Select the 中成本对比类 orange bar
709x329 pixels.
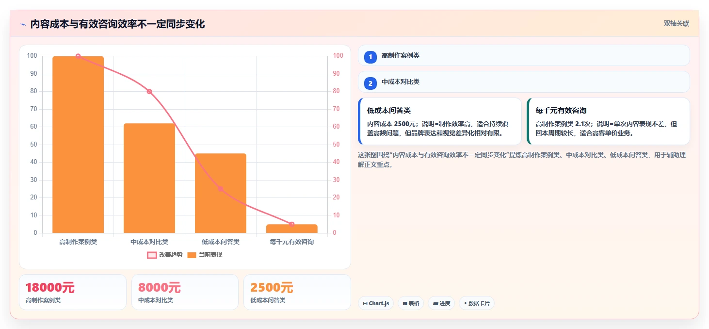click(x=149, y=178)
